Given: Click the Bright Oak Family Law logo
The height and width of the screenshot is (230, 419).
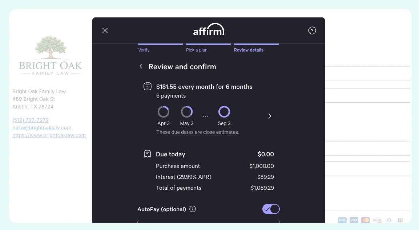Looking at the screenshot, I should pos(50,56).
